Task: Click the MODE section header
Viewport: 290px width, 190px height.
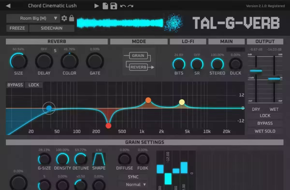Action: click(139, 42)
